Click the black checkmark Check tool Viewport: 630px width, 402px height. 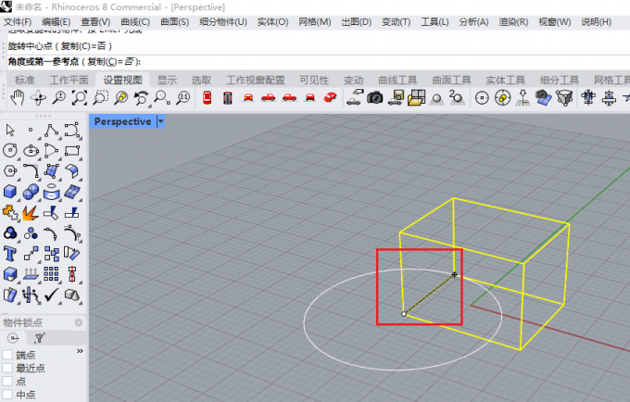click(x=52, y=295)
